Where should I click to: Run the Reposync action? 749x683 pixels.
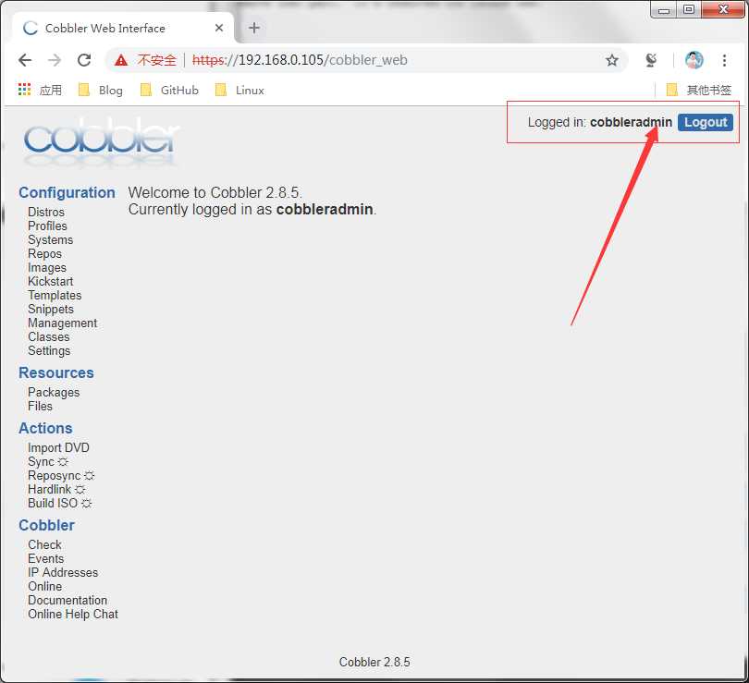pos(61,475)
